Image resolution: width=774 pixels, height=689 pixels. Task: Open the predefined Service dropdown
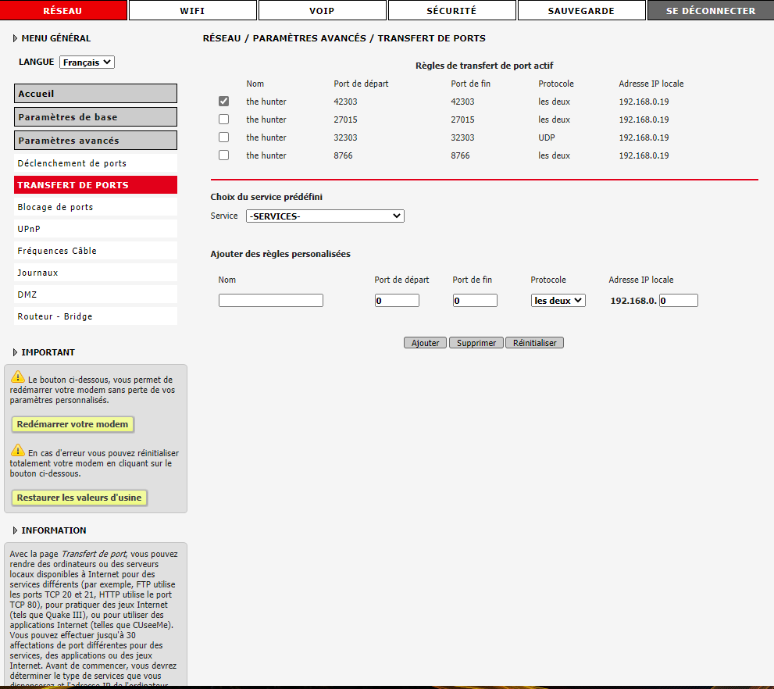coord(325,216)
